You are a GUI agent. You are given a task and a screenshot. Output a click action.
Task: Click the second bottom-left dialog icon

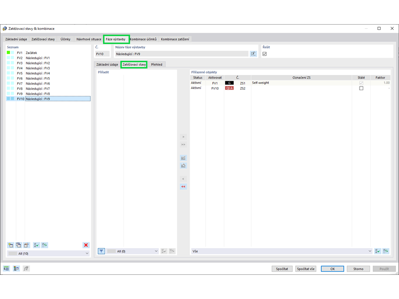(x=16, y=269)
